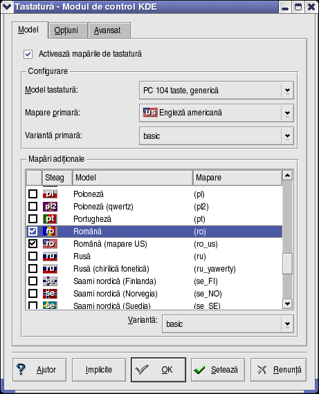Click the ro_us flag for Română (mapare US)

click(50, 243)
